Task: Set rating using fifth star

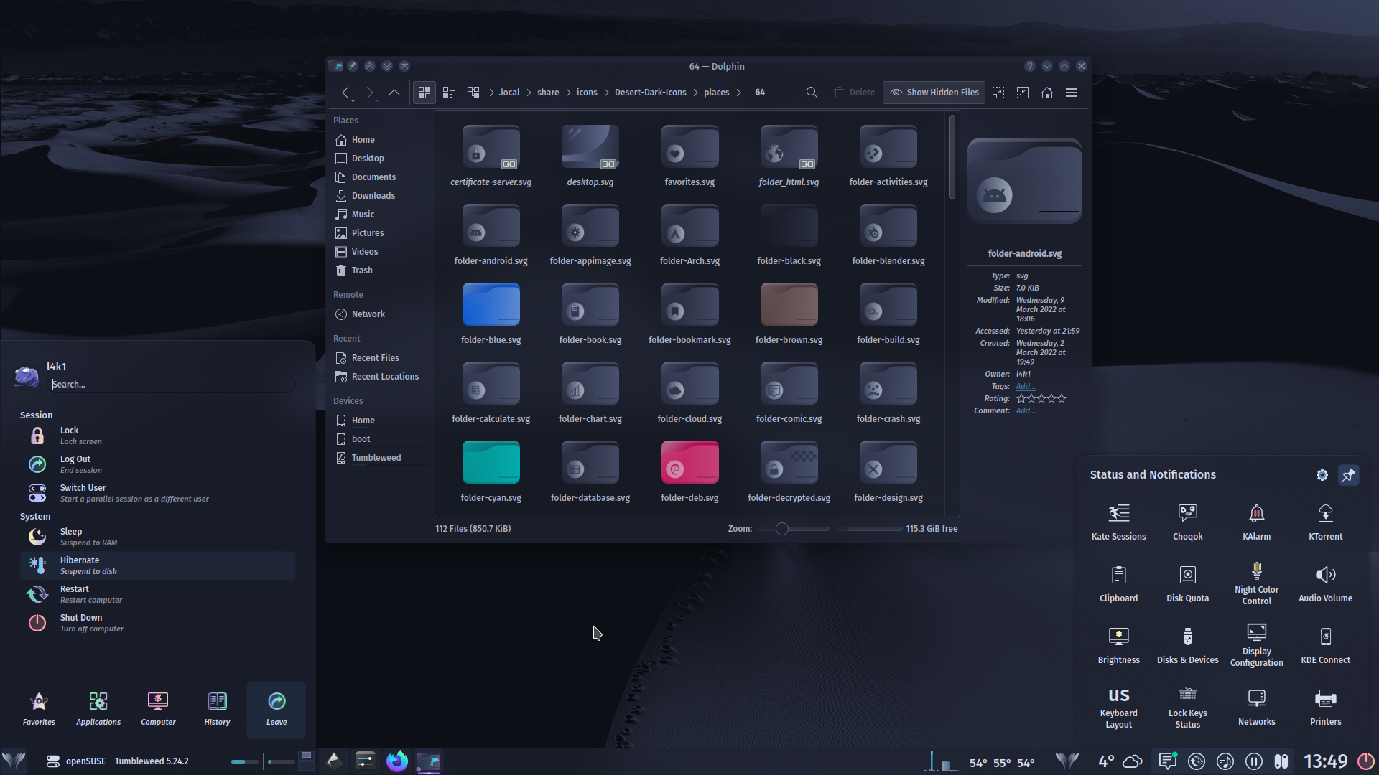Action: pos(1062,398)
